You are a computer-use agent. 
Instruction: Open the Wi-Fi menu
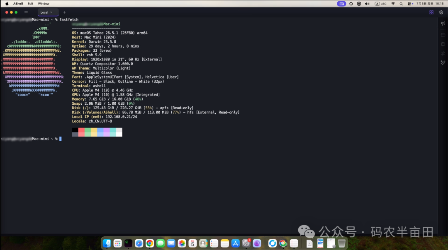click(x=393, y=4)
